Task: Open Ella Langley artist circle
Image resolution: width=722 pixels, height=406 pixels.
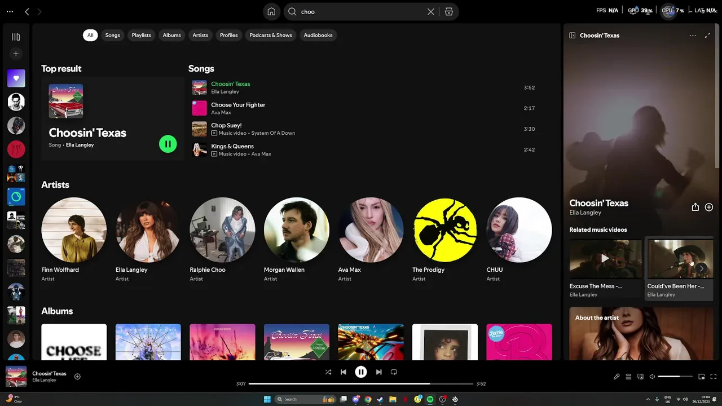Action: [148, 230]
